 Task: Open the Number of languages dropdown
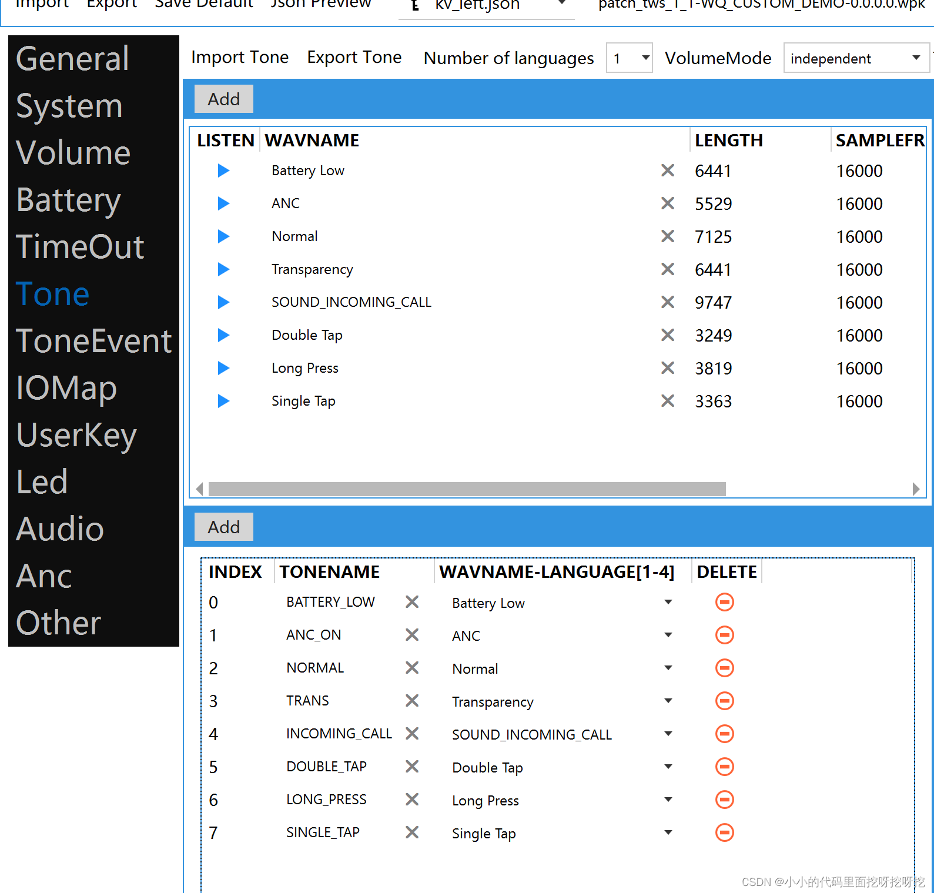point(630,58)
